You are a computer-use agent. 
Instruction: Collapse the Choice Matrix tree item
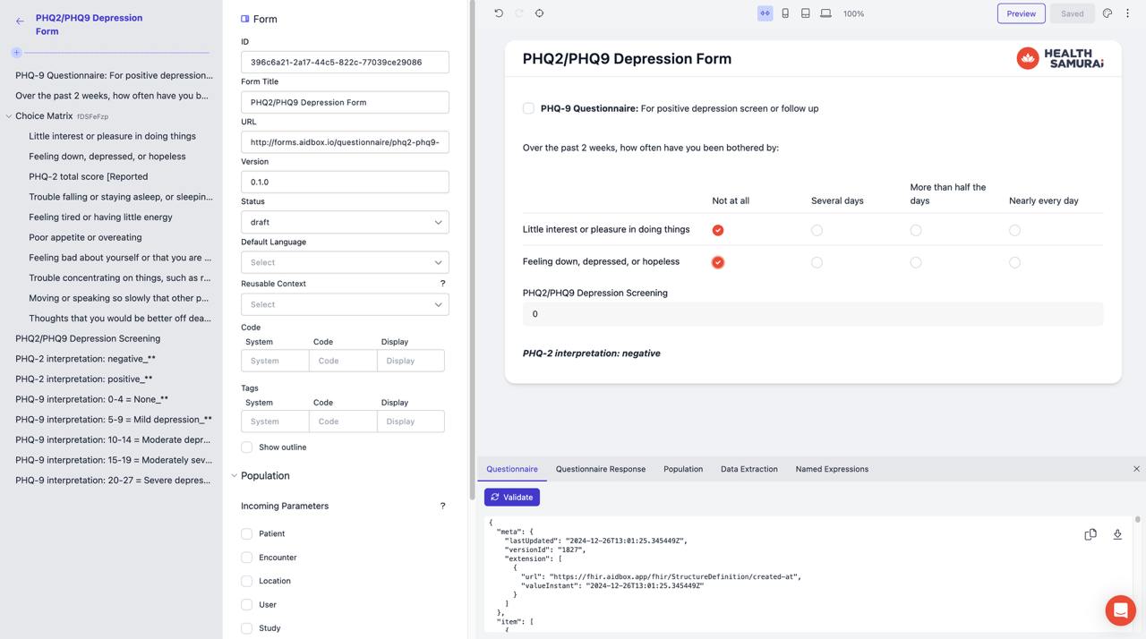point(8,115)
